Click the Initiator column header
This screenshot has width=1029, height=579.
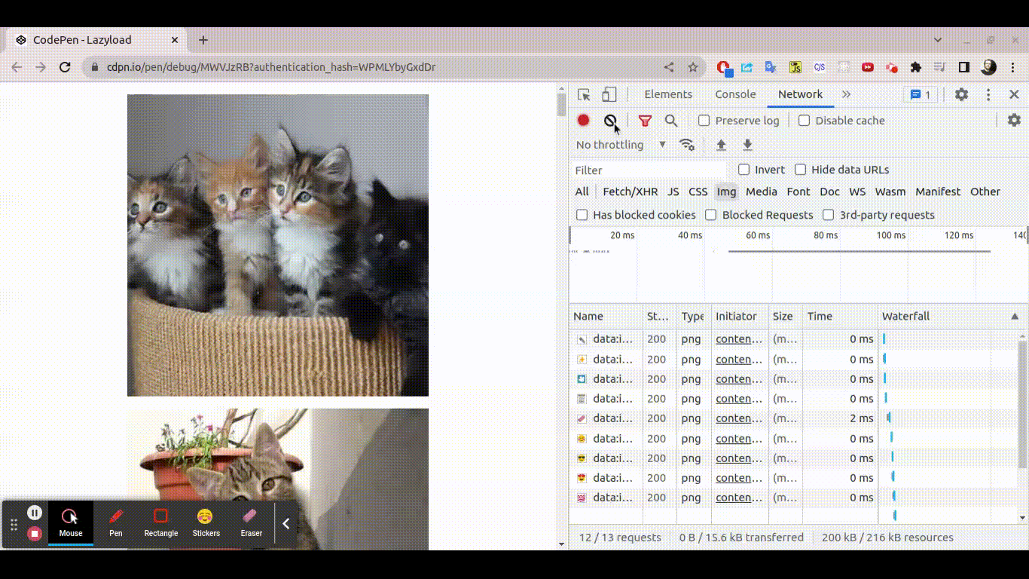click(740, 317)
